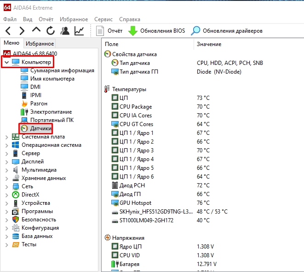Select the IPMI server icon
This screenshot has height=272, width=304.
(24, 95)
